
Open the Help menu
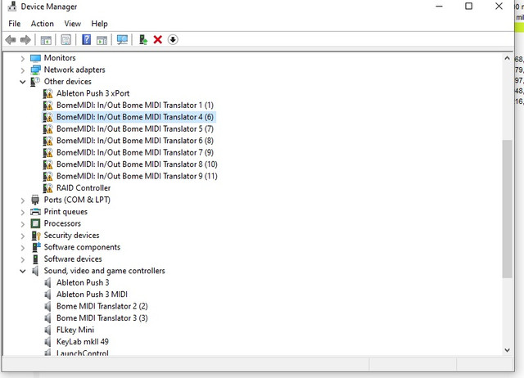[99, 24]
